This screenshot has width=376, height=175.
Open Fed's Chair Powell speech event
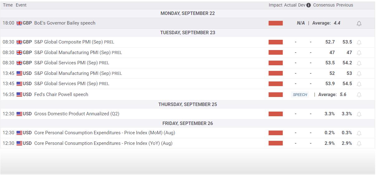click(x=61, y=94)
